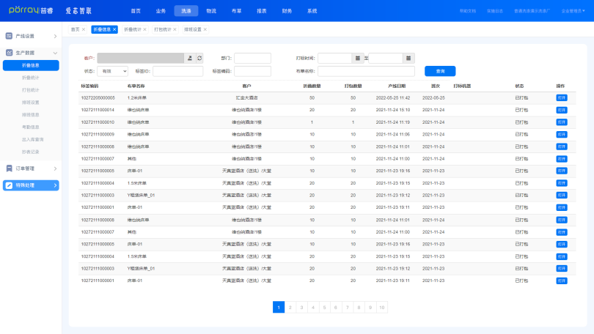
Task: Open the 排班设置 tab
Action: 193,29
